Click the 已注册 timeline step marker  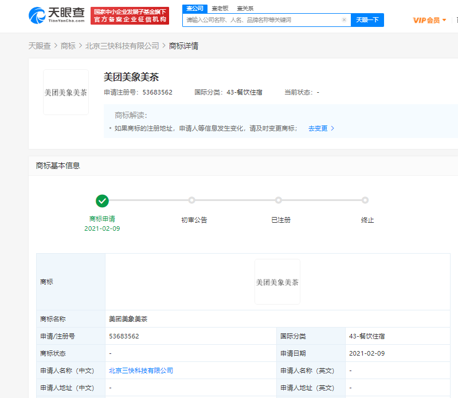tap(279, 200)
